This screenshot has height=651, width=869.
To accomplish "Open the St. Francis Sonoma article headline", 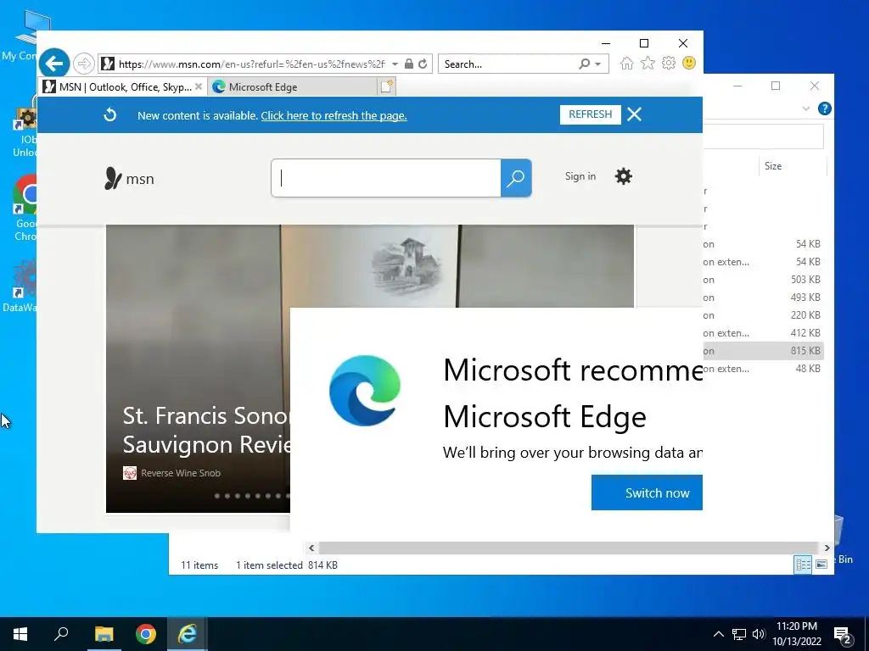I will click(207, 430).
